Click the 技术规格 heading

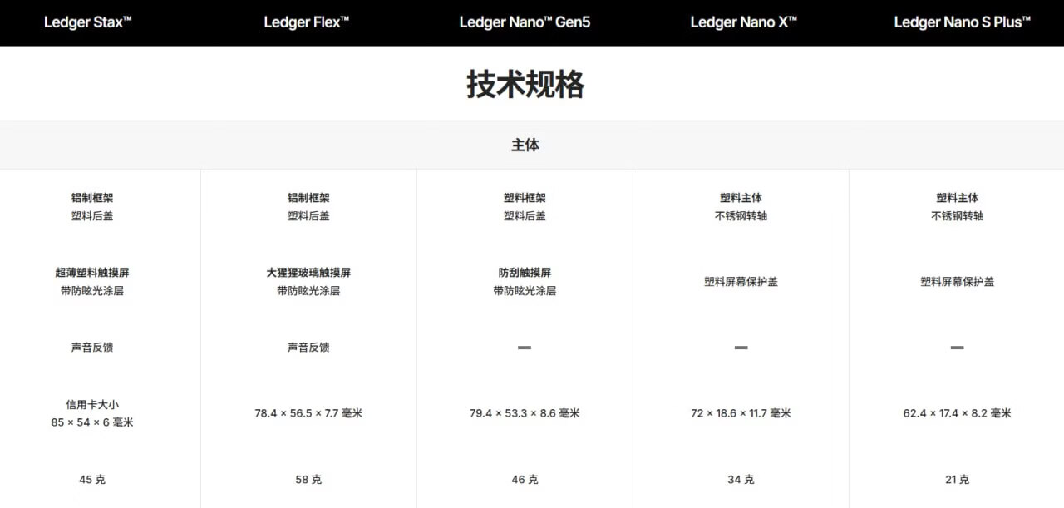click(x=525, y=85)
